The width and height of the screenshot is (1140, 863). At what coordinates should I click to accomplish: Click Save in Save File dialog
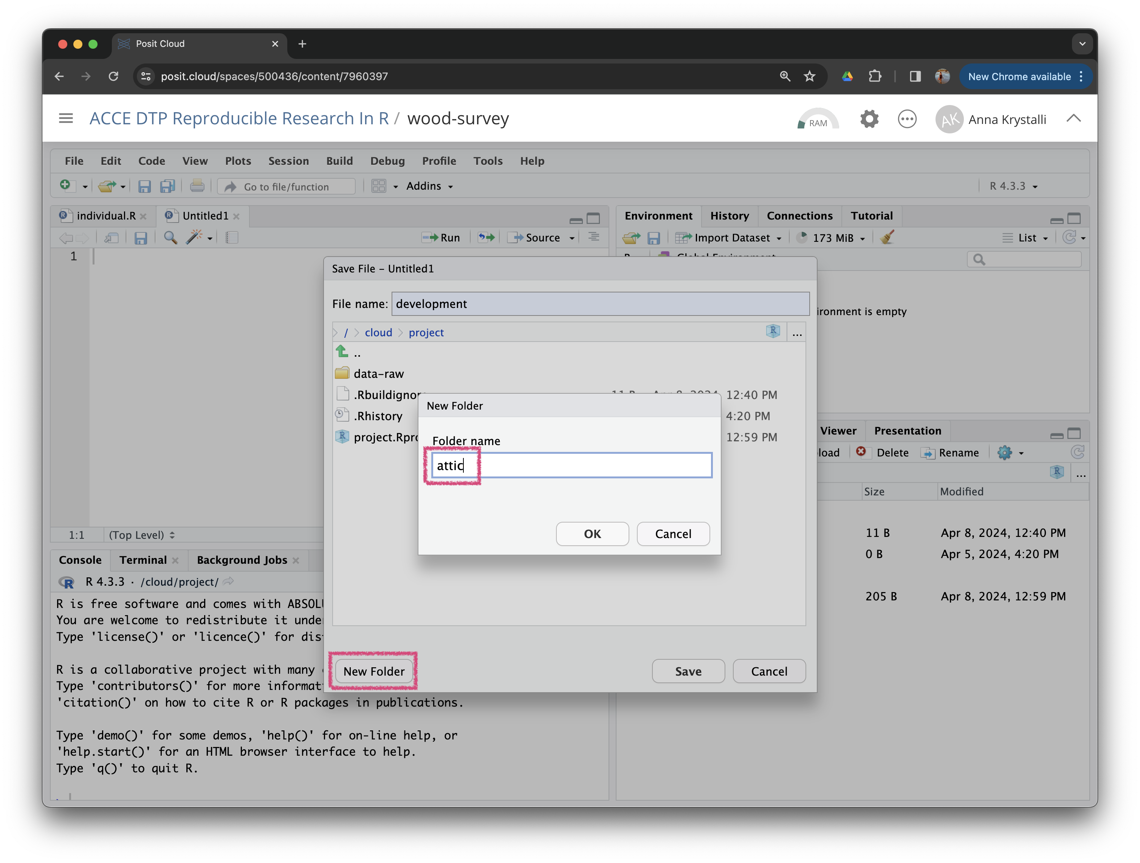coord(688,671)
